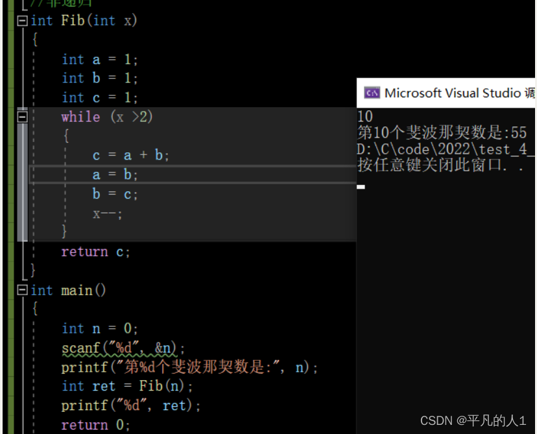Click the 'int main()' declaration
Image resolution: width=537 pixels, height=434 pixels.
(x=68, y=291)
